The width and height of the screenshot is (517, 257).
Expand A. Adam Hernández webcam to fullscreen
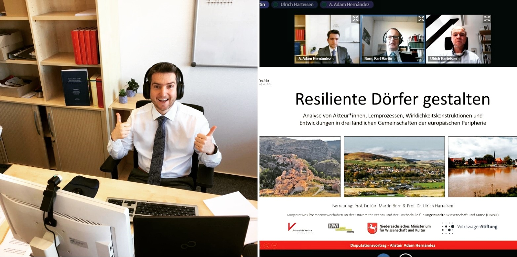[x=355, y=19]
